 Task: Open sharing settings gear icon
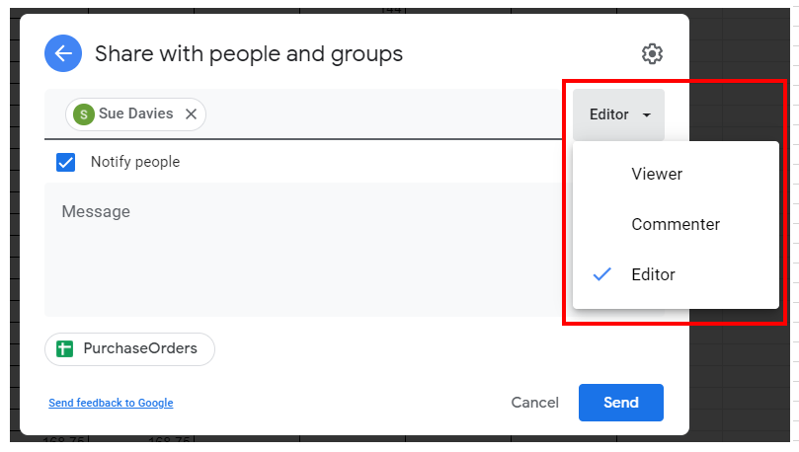click(x=652, y=53)
